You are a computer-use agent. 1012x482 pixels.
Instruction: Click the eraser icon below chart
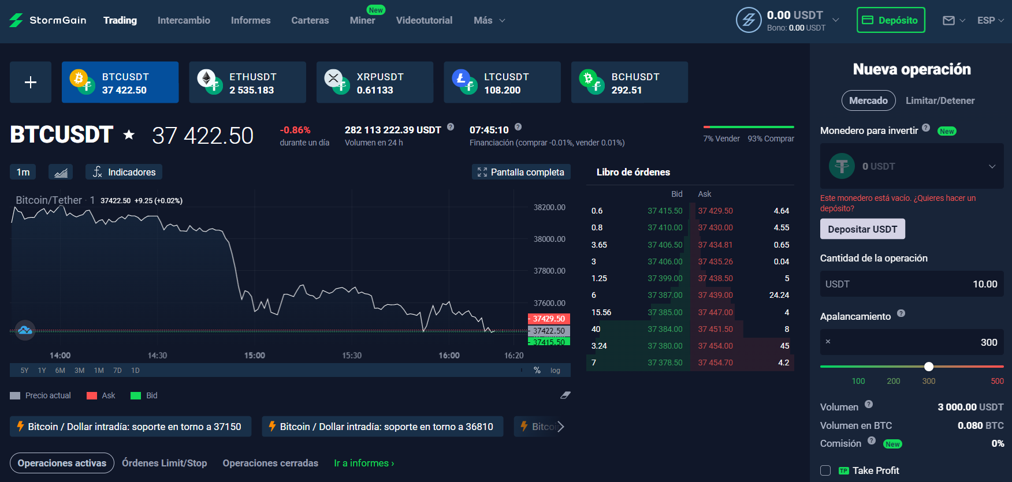pos(565,395)
